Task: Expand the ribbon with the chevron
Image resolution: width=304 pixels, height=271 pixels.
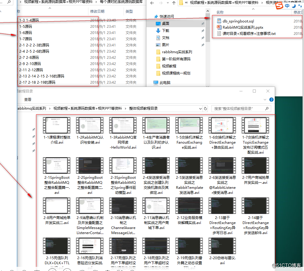Action: pos(265,100)
